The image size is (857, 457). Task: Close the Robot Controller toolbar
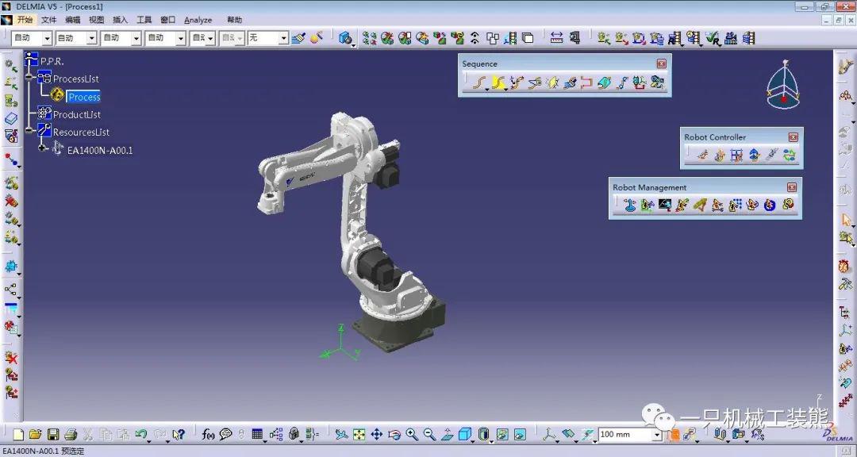[793, 137]
